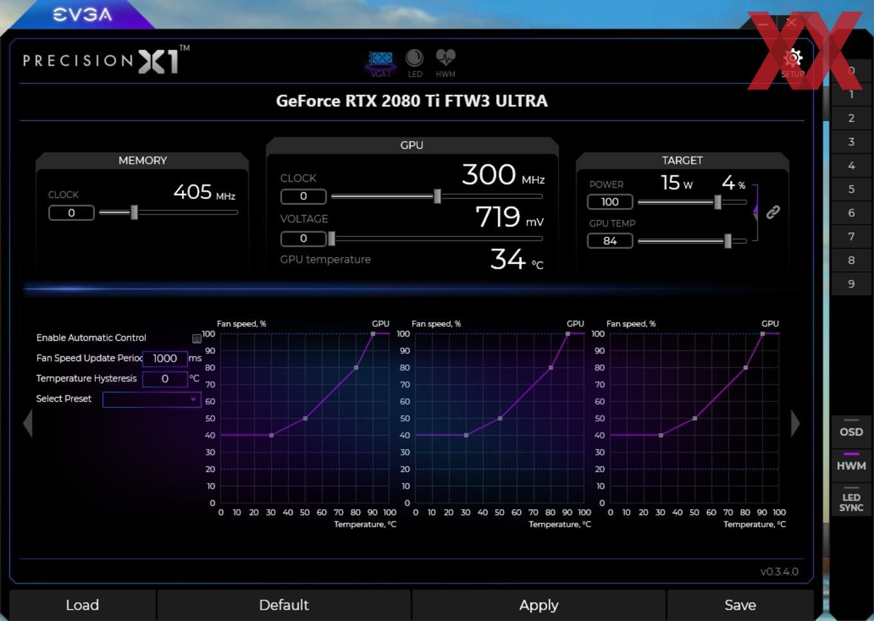
Task: Click first fan curve point at 30°C
Action: click(271, 435)
